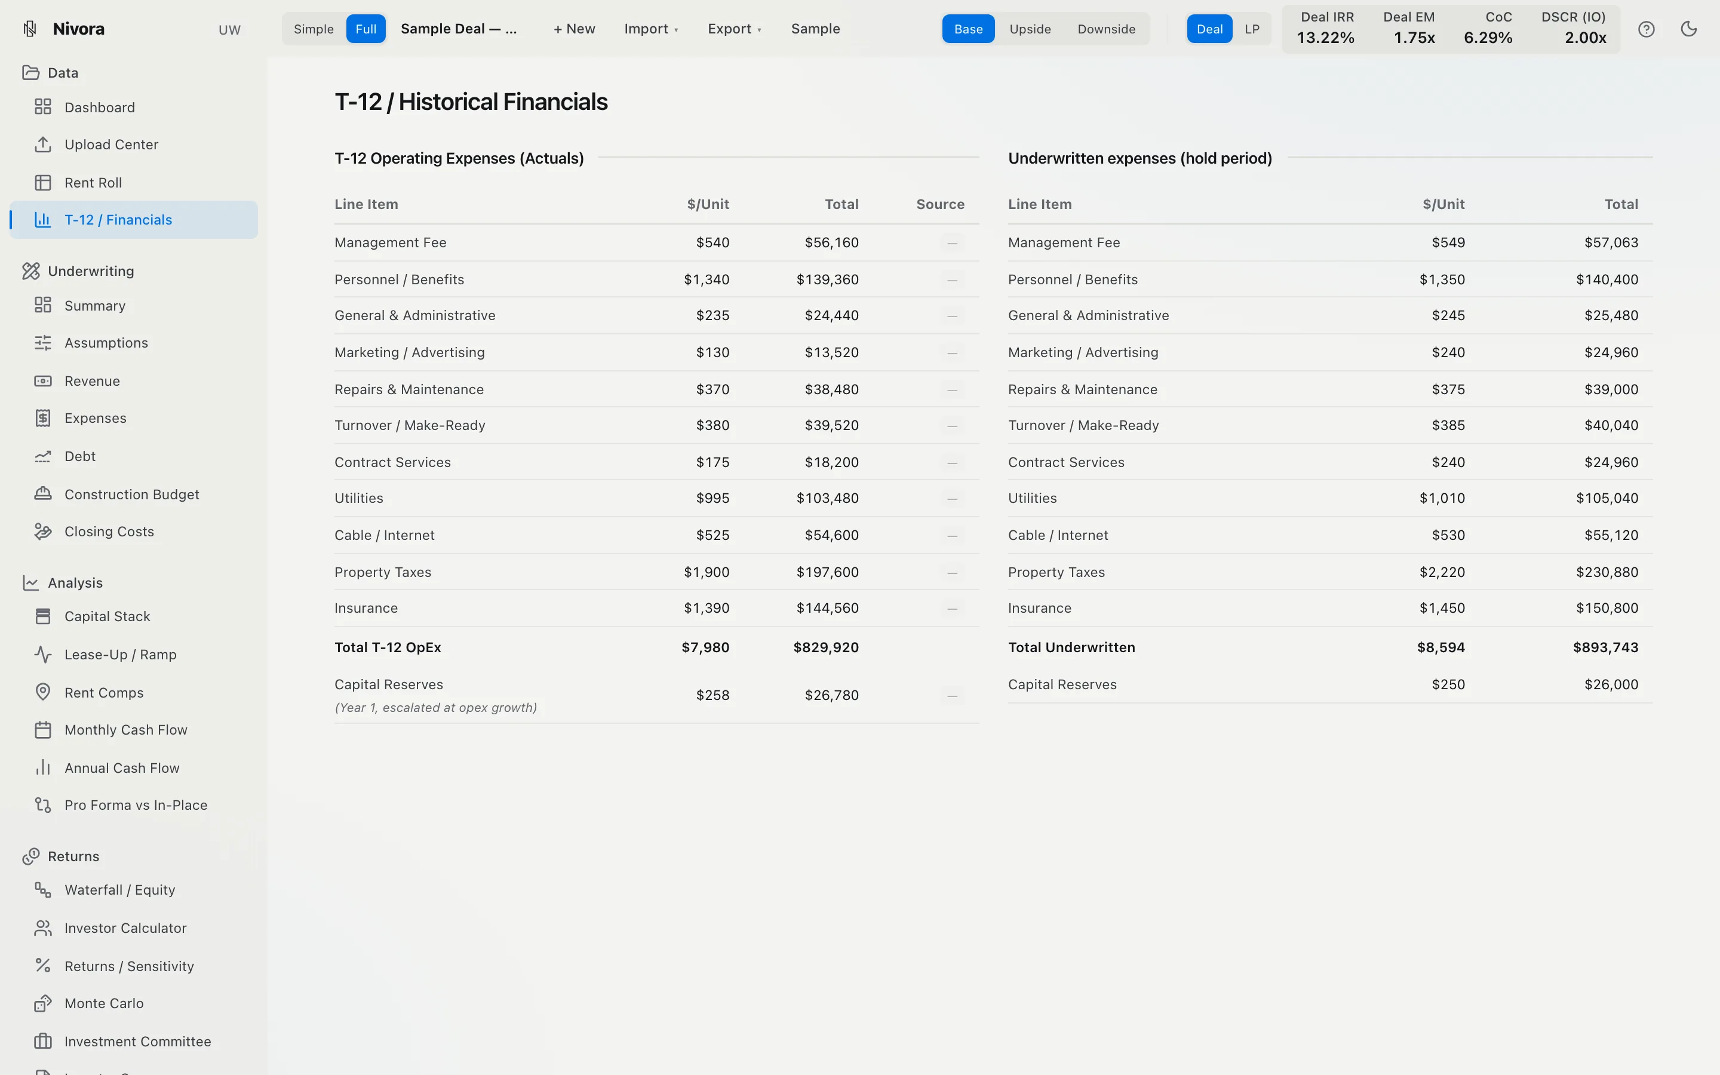Go to the Summary page

click(134, 306)
